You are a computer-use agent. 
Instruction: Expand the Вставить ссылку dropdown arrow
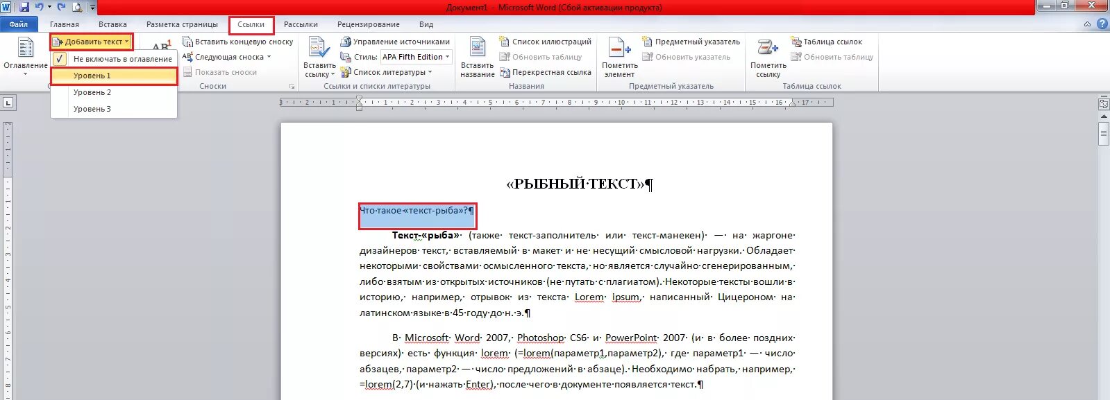click(333, 74)
